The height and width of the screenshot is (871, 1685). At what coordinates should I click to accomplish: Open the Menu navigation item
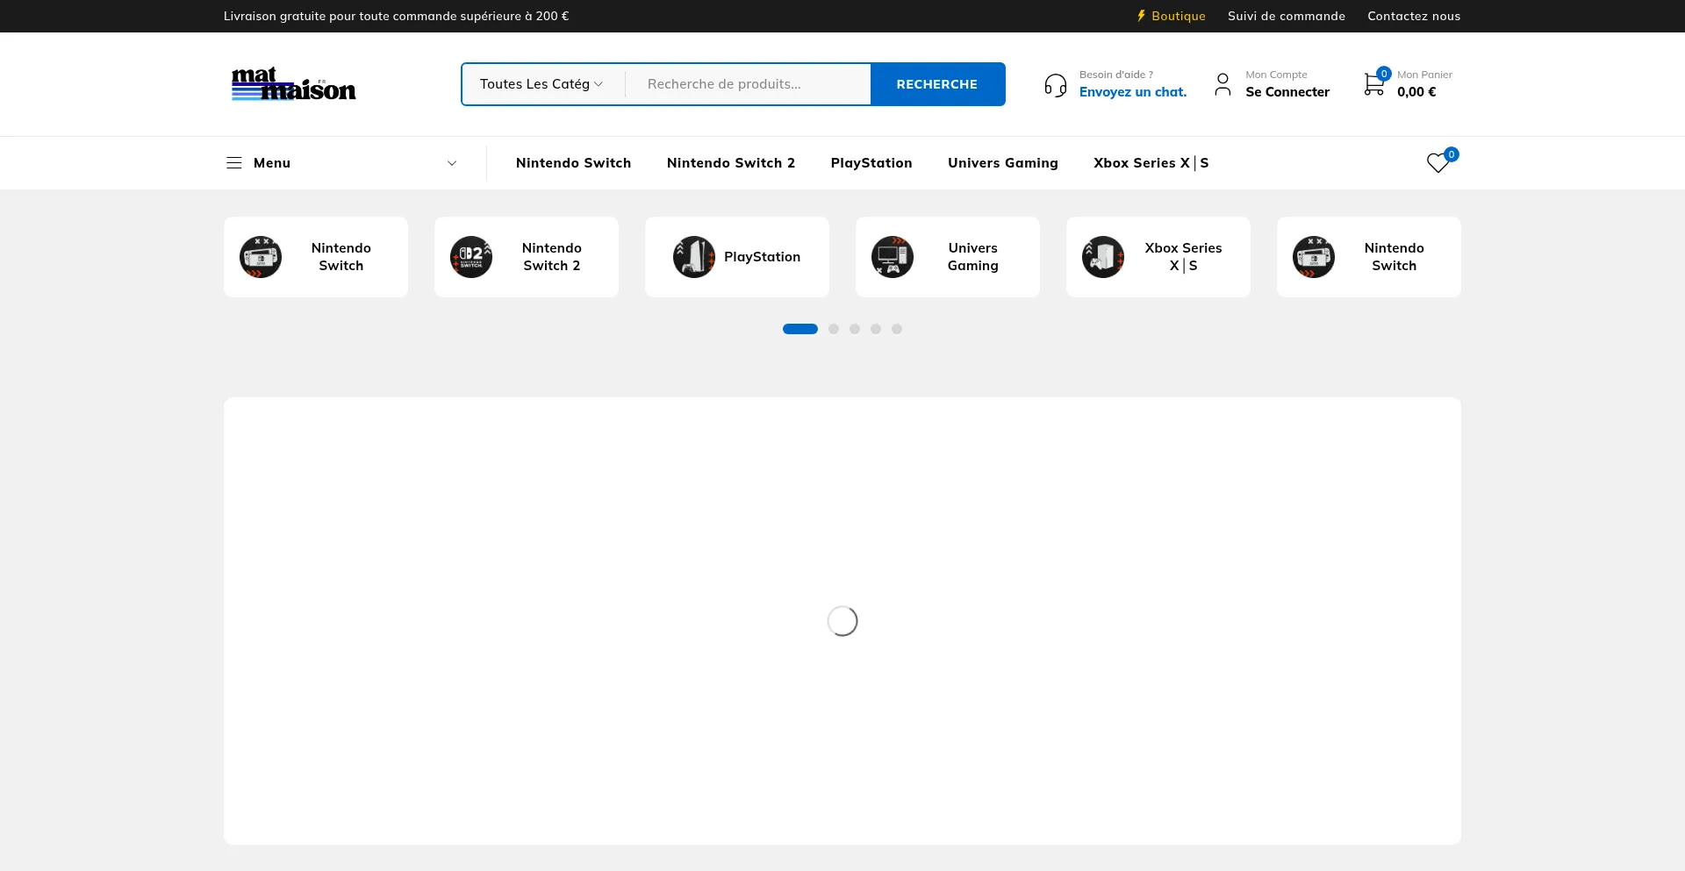click(x=272, y=163)
